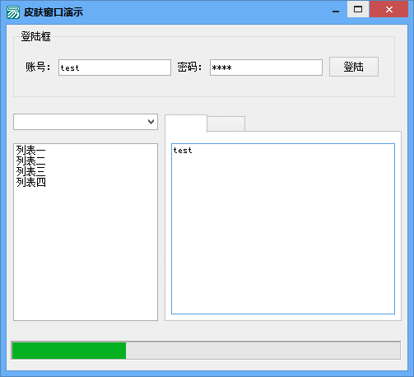The height and width of the screenshot is (377, 414).
Task: Click the gray unfilled part of progress bar
Action: (x=263, y=351)
